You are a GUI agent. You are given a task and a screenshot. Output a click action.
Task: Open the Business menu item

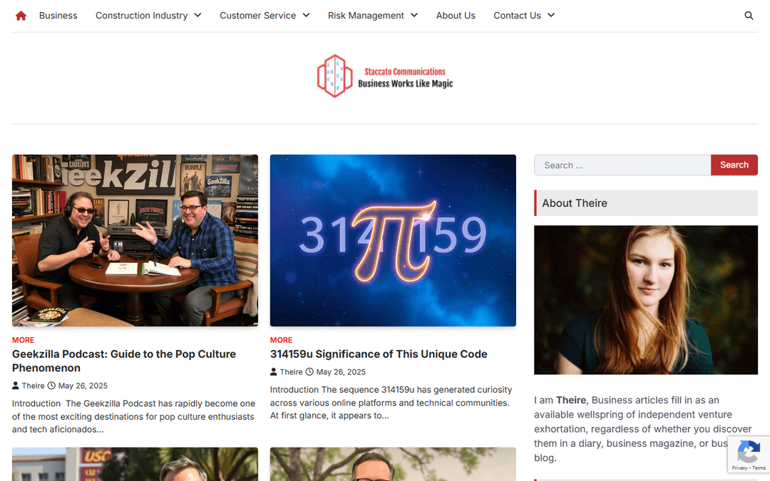coord(58,16)
